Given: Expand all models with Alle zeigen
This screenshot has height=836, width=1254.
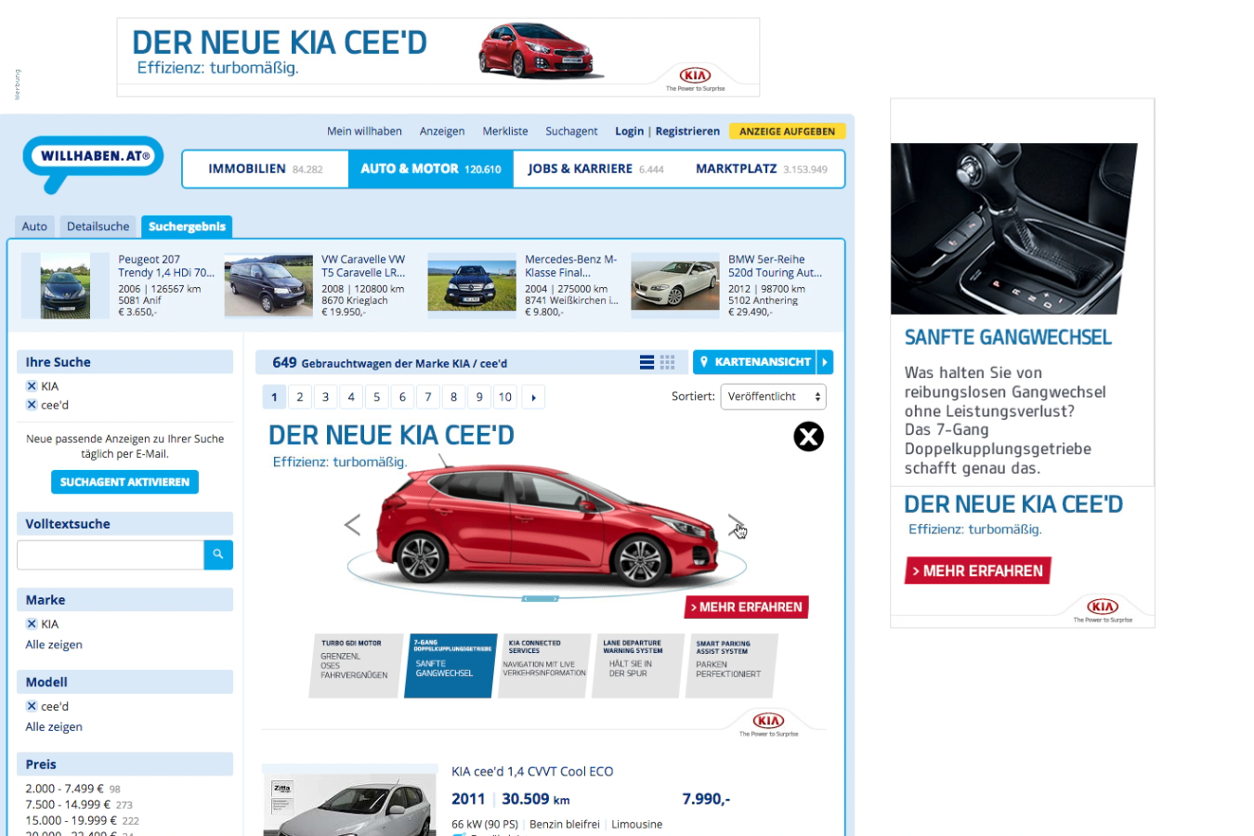Looking at the screenshot, I should (54, 727).
